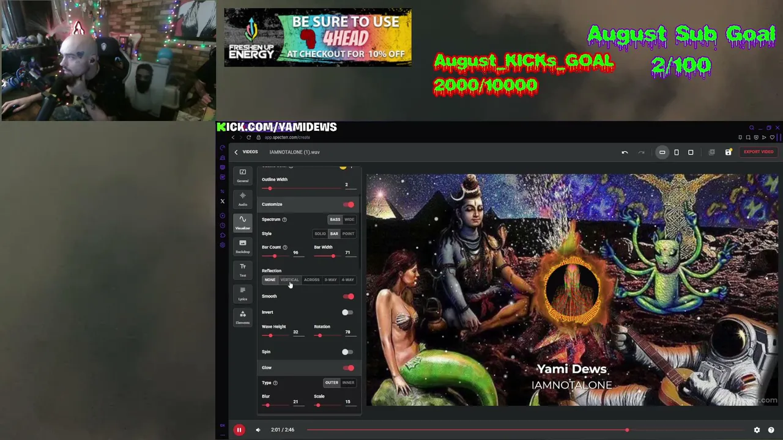Show Bar Count help tooltip icon
This screenshot has width=783, height=440.
point(284,248)
